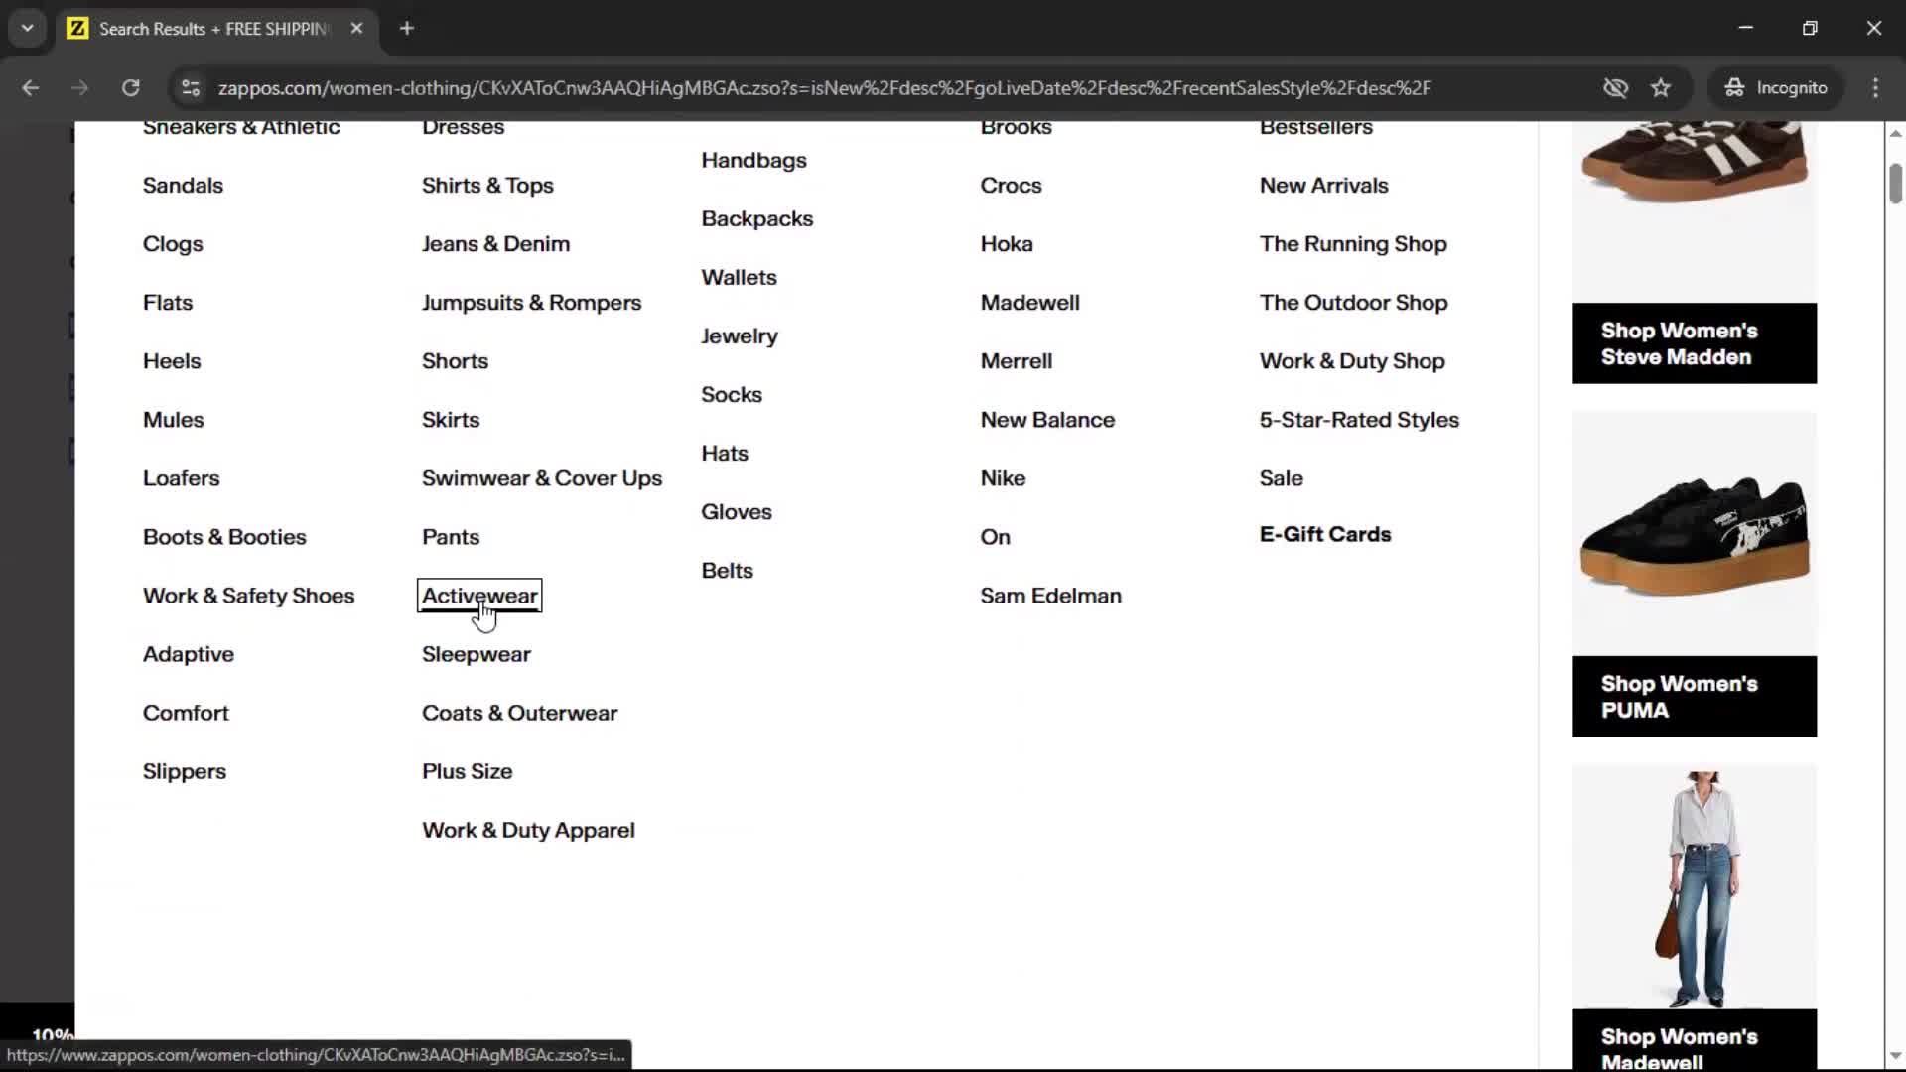
Task: Open Comfort shoes link
Action: pyautogui.click(x=186, y=713)
